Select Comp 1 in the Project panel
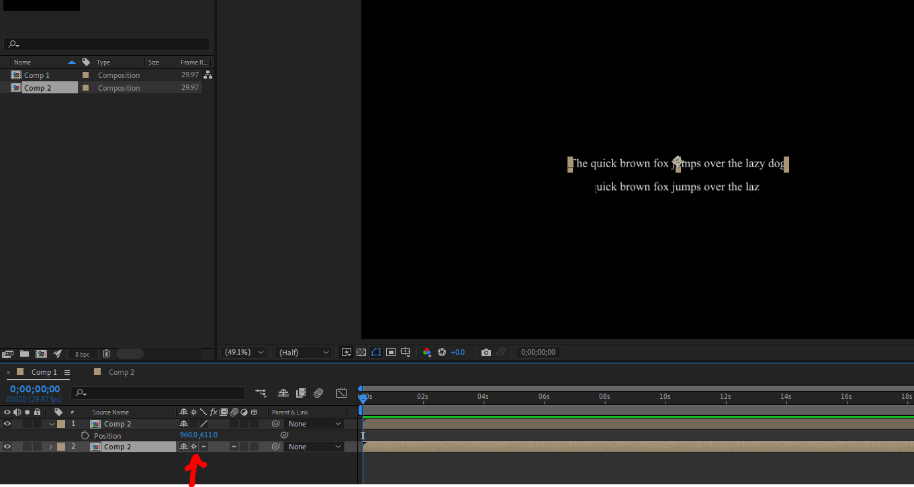Image resolution: width=914 pixels, height=487 pixels. coord(37,75)
